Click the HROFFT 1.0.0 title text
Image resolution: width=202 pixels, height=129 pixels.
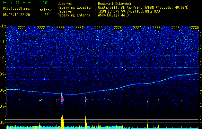25,3
